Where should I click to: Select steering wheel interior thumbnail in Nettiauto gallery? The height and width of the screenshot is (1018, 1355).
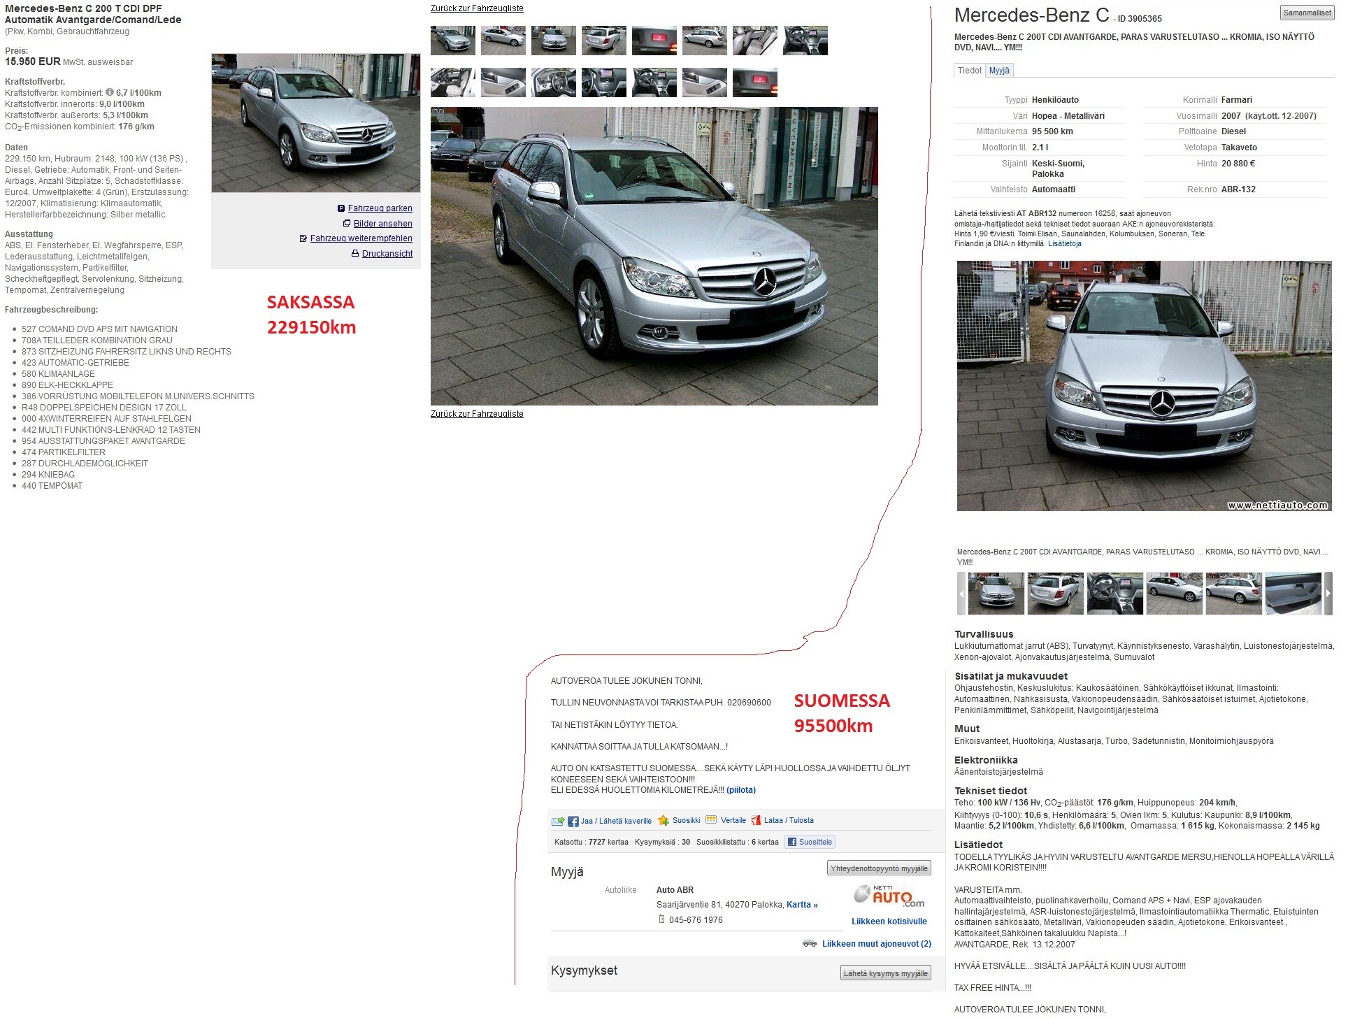click(x=1114, y=594)
